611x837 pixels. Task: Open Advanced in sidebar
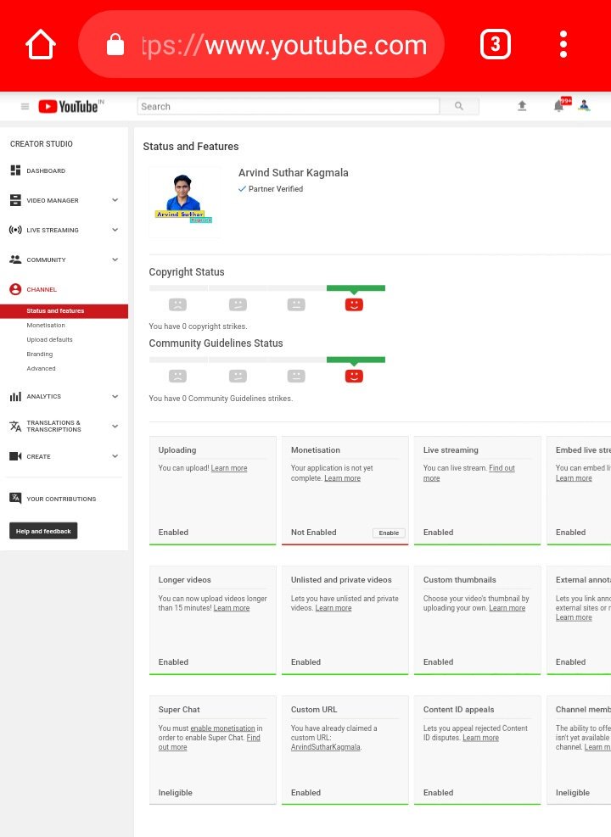point(41,368)
